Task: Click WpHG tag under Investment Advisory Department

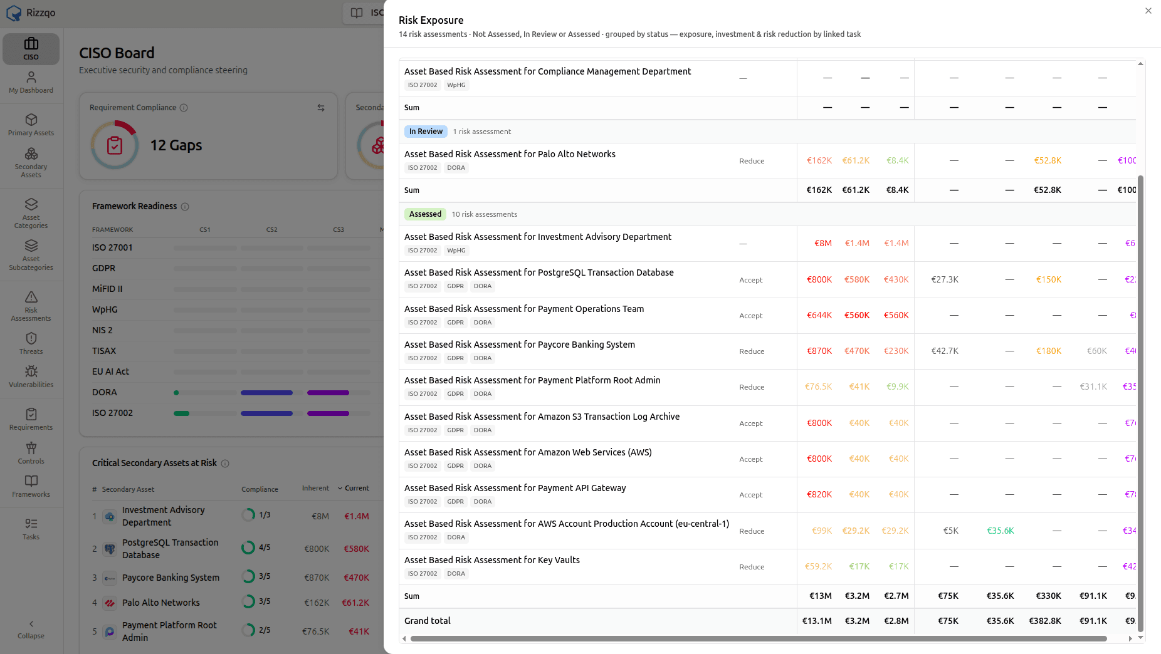Action: tap(456, 251)
